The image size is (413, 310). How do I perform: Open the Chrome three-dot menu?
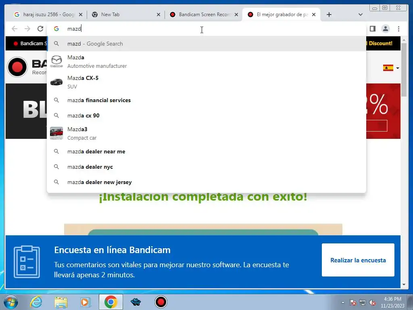(398, 29)
